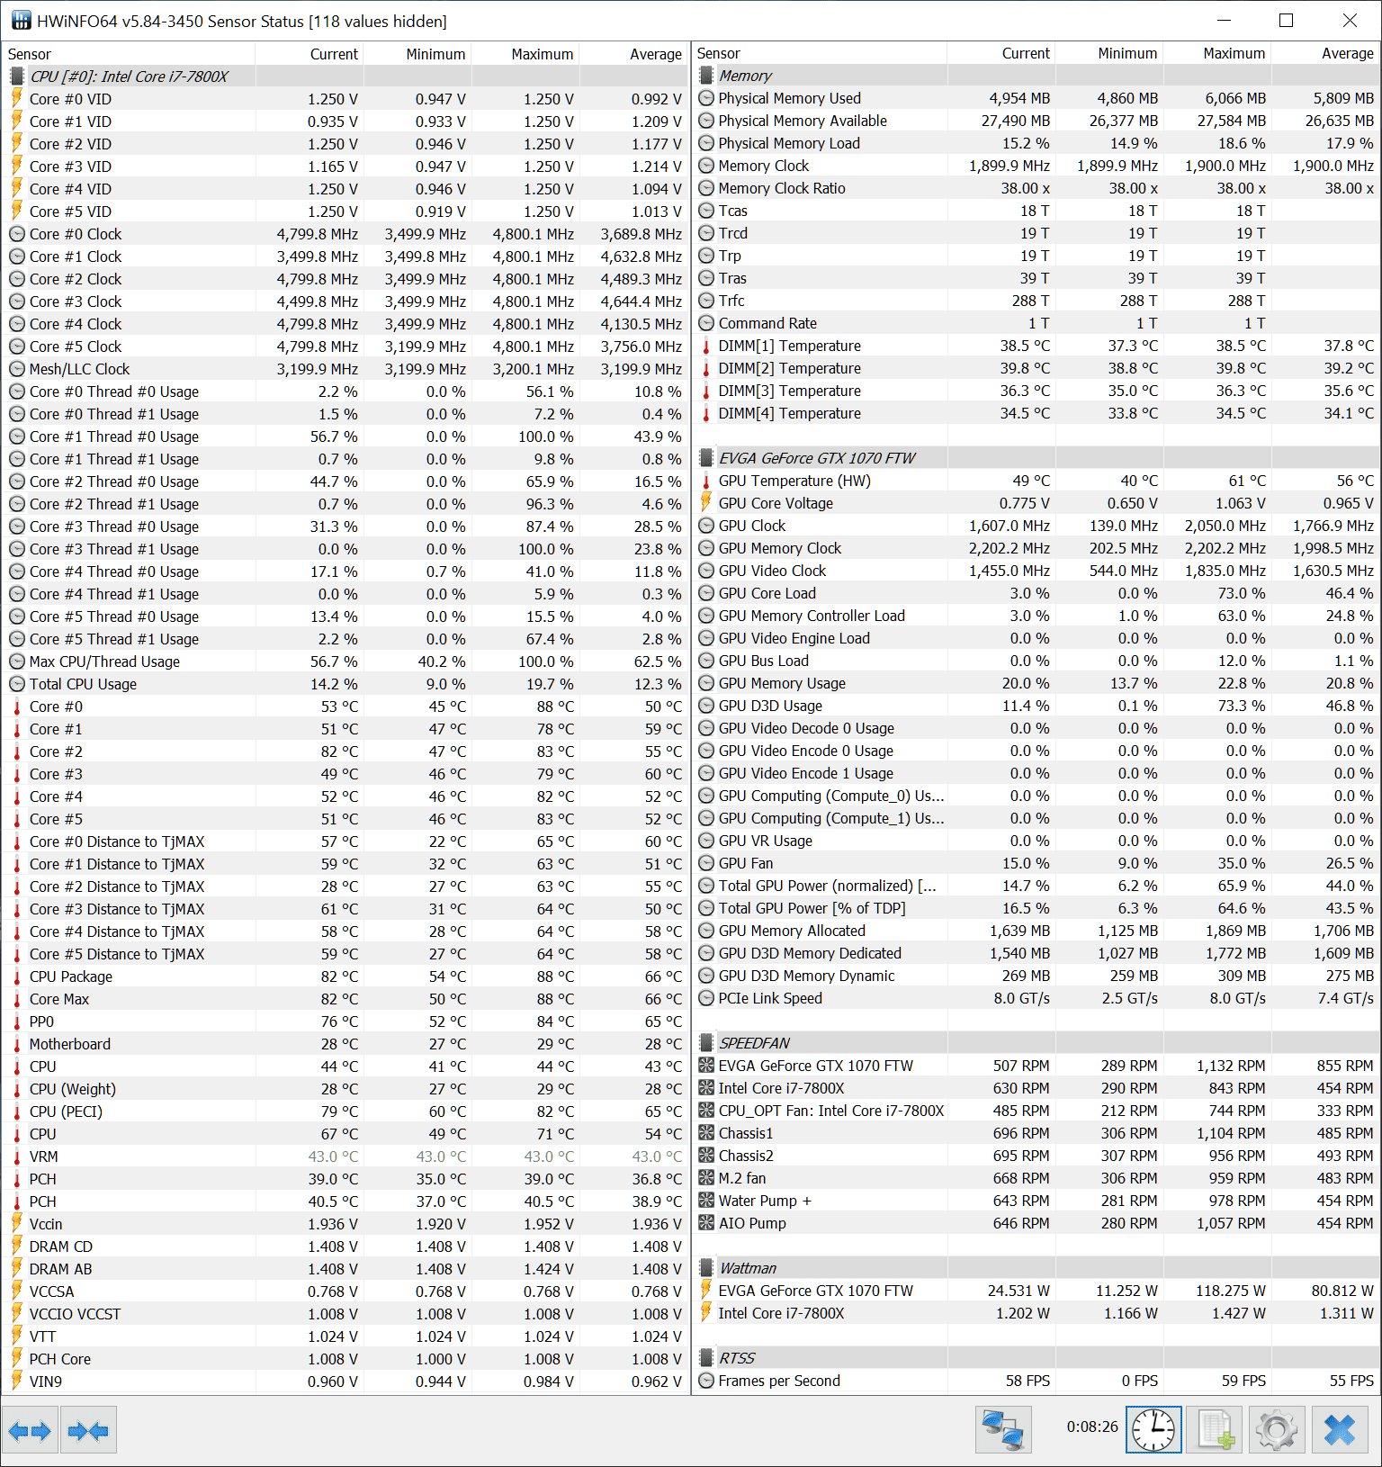This screenshot has height=1467, width=1382.
Task: Select the VIN9 voltage row
Action: tap(345, 1381)
